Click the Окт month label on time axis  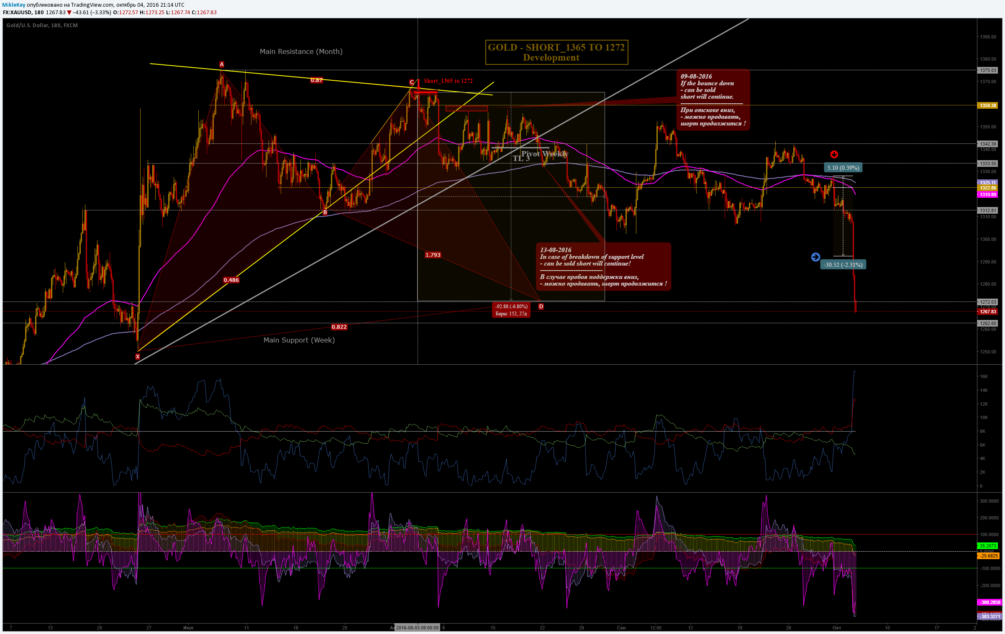(837, 628)
